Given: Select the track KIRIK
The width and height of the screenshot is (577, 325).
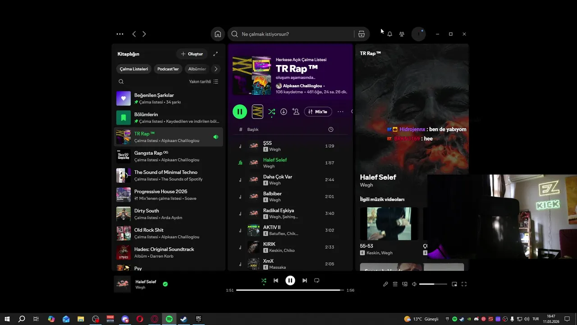Looking at the screenshot, I should (291, 247).
